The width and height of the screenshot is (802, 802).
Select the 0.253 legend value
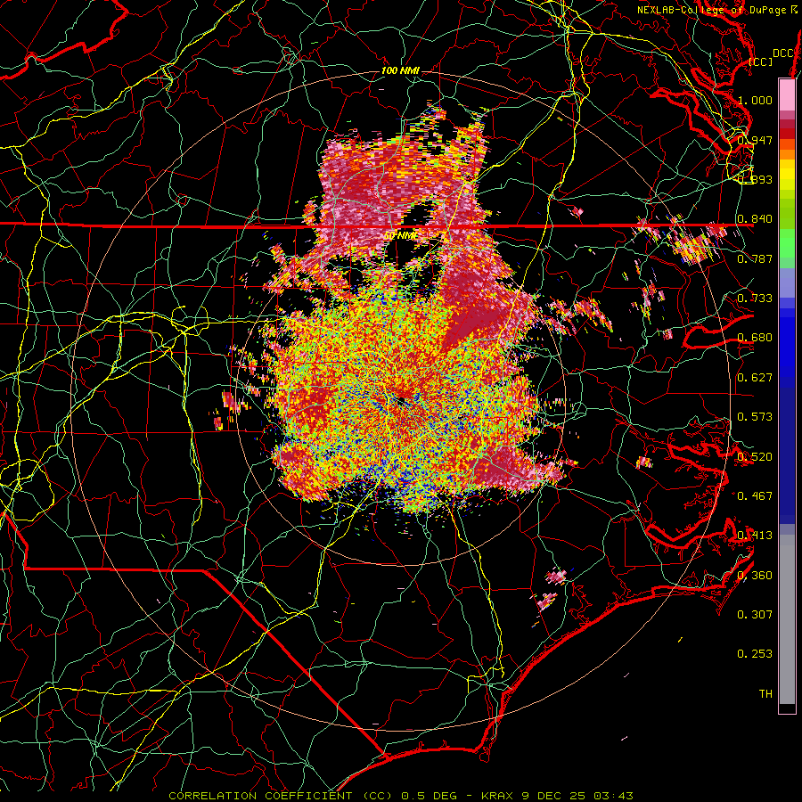tap(755, 654)
